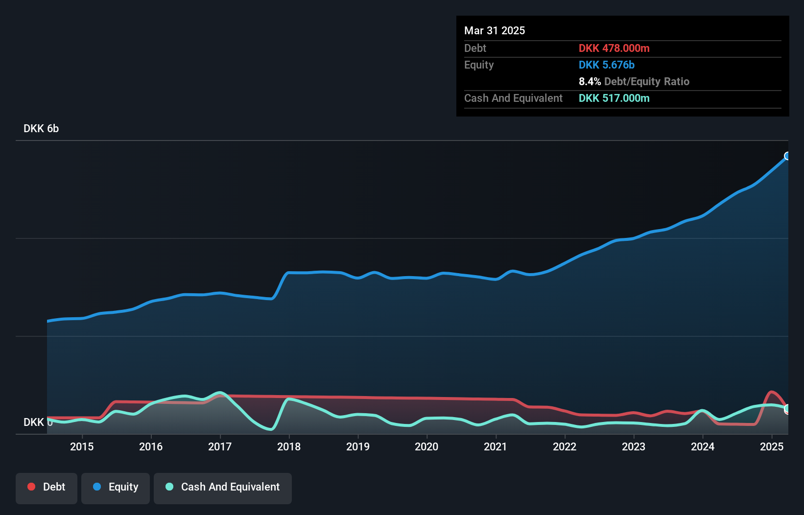Toggle the Equity series legend button
Screen dimensions: 804x515
coord(116,488)
